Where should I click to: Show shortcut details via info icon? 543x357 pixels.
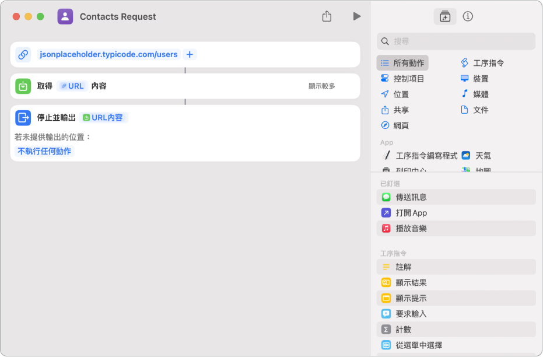[468, 16]
